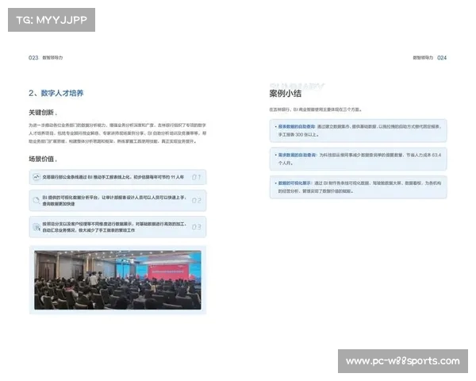Click the text 手工报表 300 张以上

298,134
